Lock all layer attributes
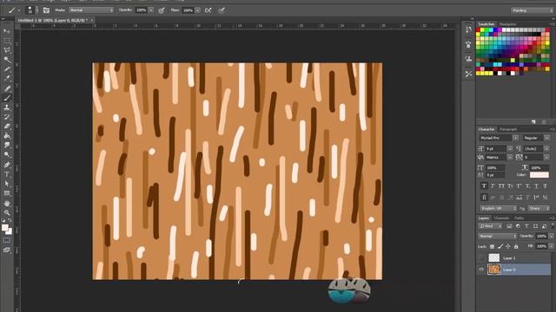Image resolution: width=556 pixels, height=312 pixels. pyautogui.click(x=516, y=246)
